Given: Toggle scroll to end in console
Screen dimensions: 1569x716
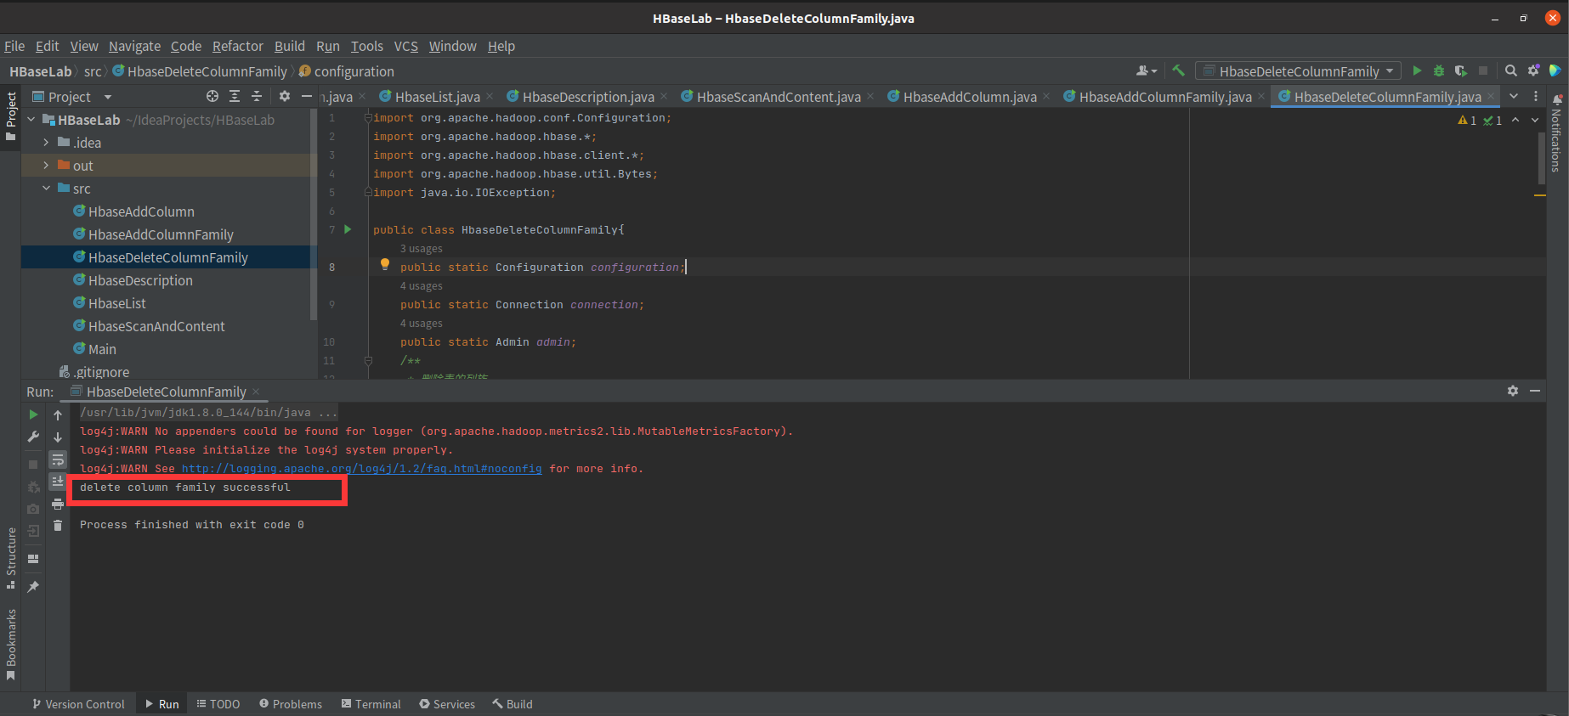Looking at the screenshot, I should coord(58,482).
